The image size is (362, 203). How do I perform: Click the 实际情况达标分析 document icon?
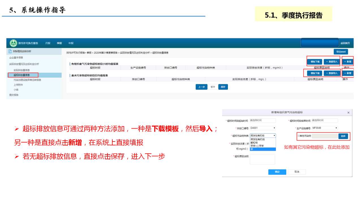pos(10,51)
